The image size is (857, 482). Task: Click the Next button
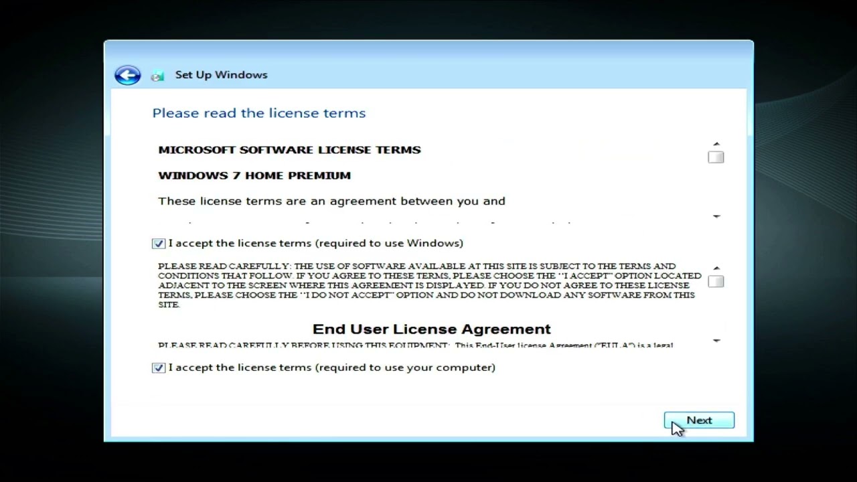tap(699, 420)
